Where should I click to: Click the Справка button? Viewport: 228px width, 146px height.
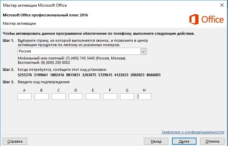coord(15,141)
